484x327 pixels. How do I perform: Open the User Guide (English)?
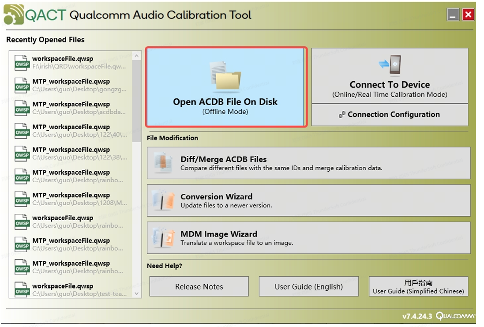308,286
